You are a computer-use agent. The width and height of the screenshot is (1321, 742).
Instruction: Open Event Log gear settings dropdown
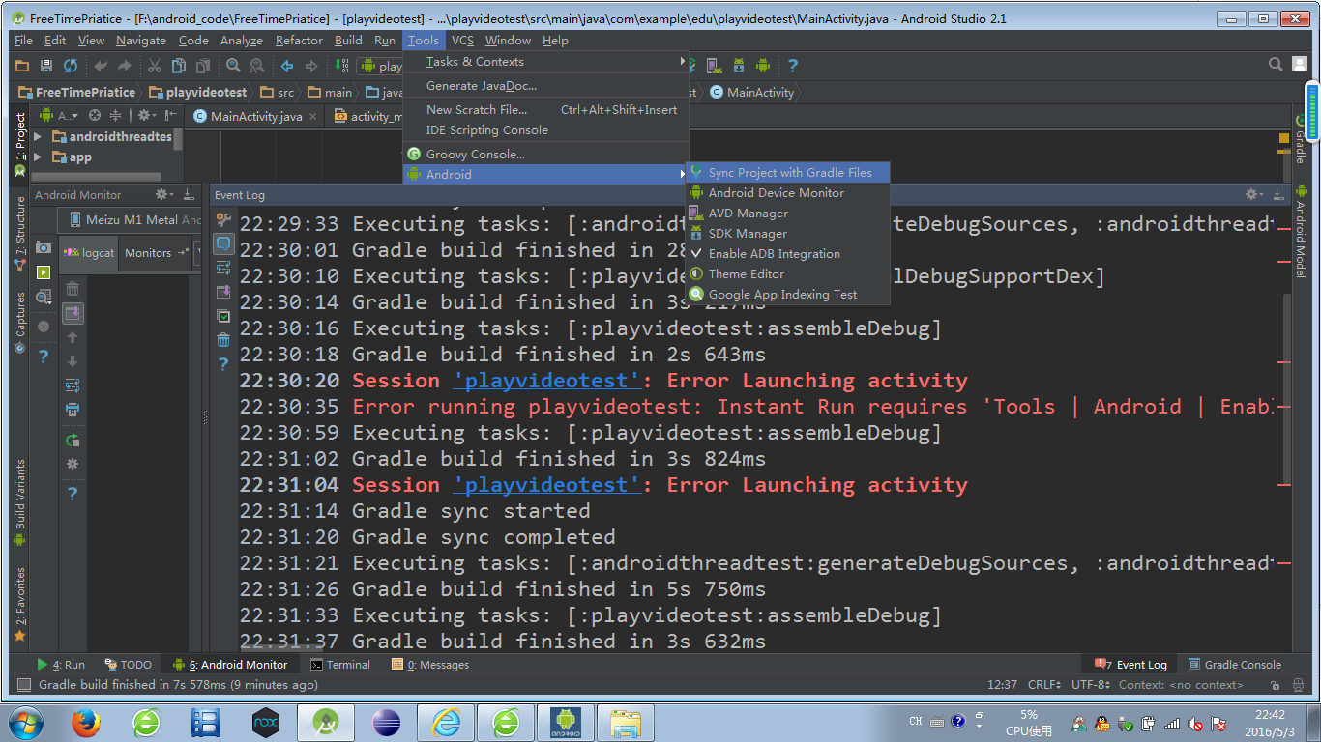pos(1253,194)
